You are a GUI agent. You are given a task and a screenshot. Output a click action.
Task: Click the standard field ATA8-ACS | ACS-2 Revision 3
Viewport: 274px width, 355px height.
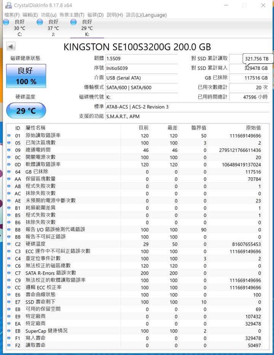click(187, 107)
